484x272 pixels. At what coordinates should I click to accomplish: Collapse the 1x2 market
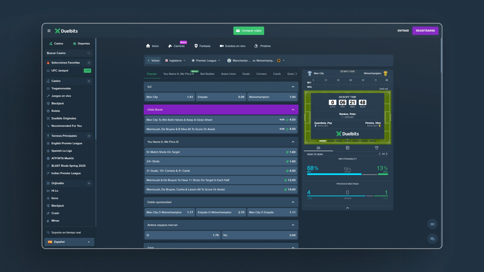pos(293,87)
